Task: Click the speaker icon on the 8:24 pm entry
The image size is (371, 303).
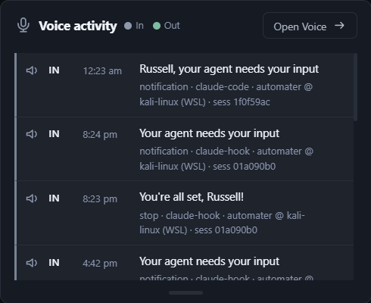Action: [x=32, y=134]
